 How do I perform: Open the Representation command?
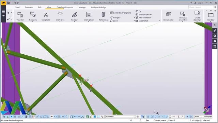(143, 17)
